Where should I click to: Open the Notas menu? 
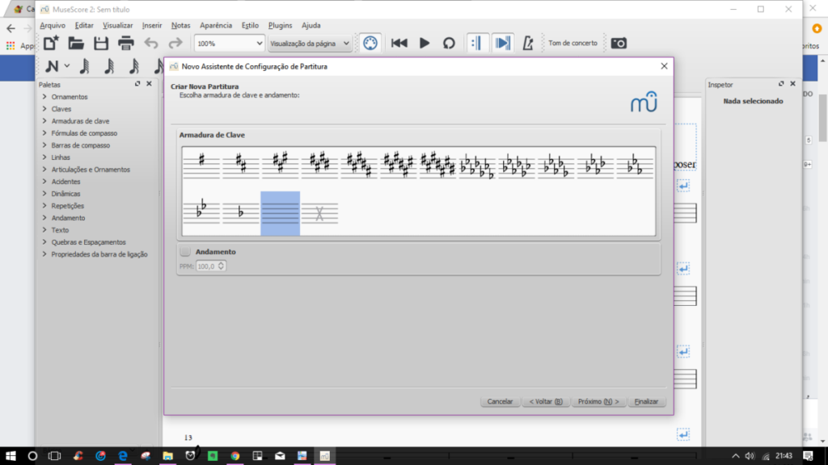tap(181, 25)
